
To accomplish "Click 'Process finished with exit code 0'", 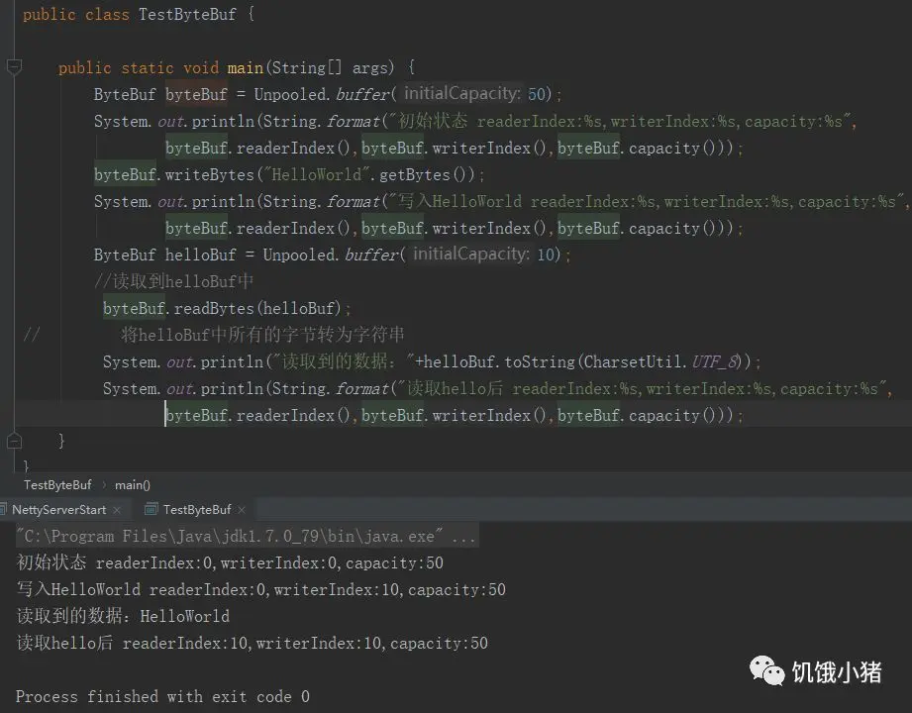I will [x=162, y=696].
